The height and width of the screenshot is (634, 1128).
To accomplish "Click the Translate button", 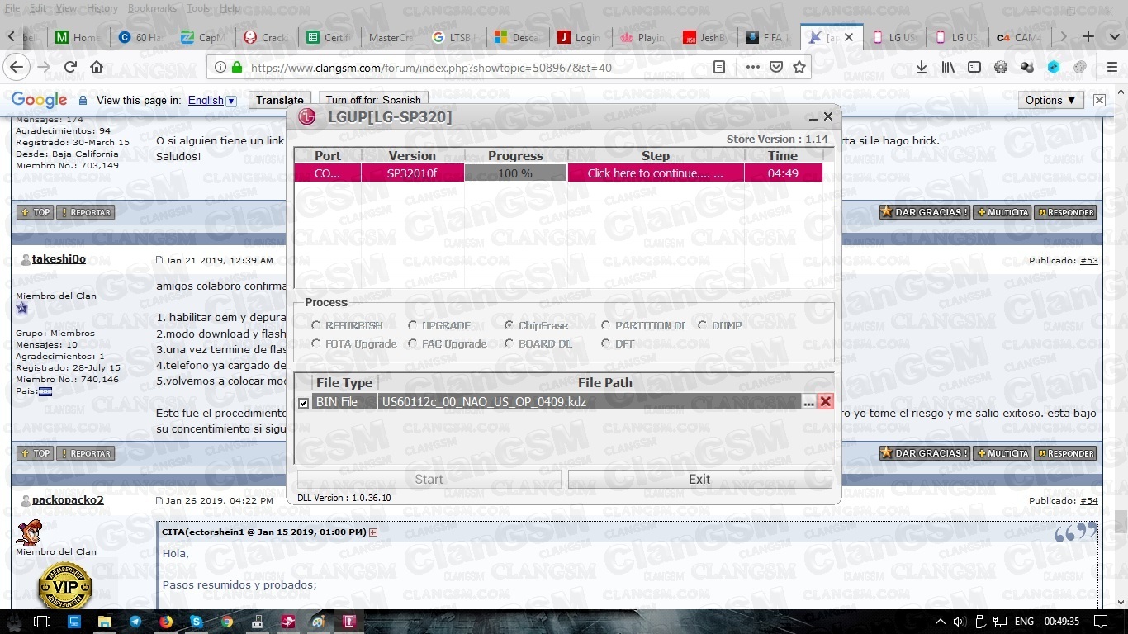I will 280,100.
